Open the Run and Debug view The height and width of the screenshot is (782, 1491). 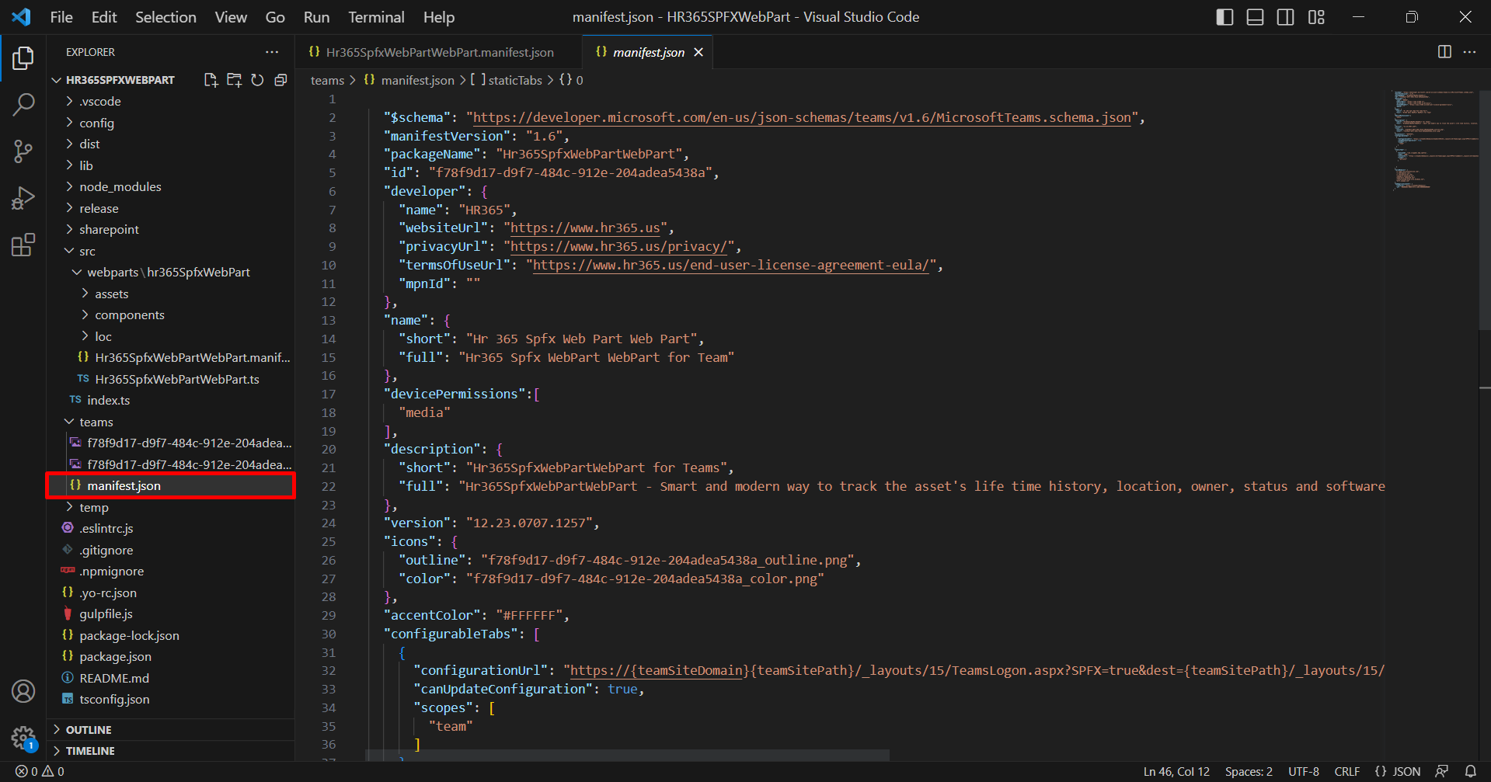point(23,198)
